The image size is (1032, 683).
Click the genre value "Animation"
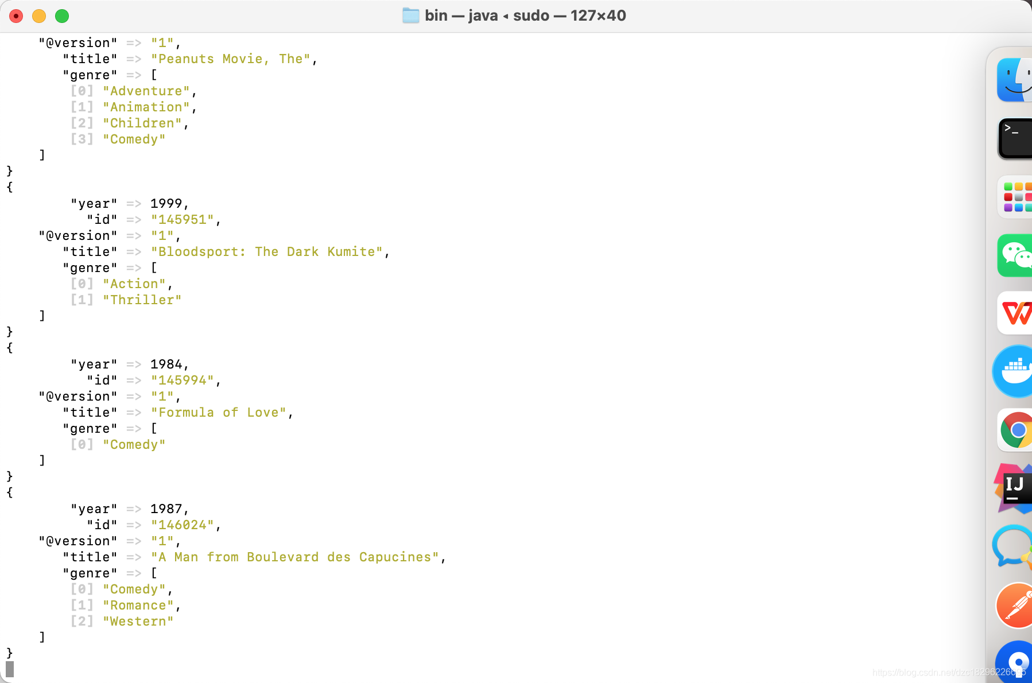(146, 107)
